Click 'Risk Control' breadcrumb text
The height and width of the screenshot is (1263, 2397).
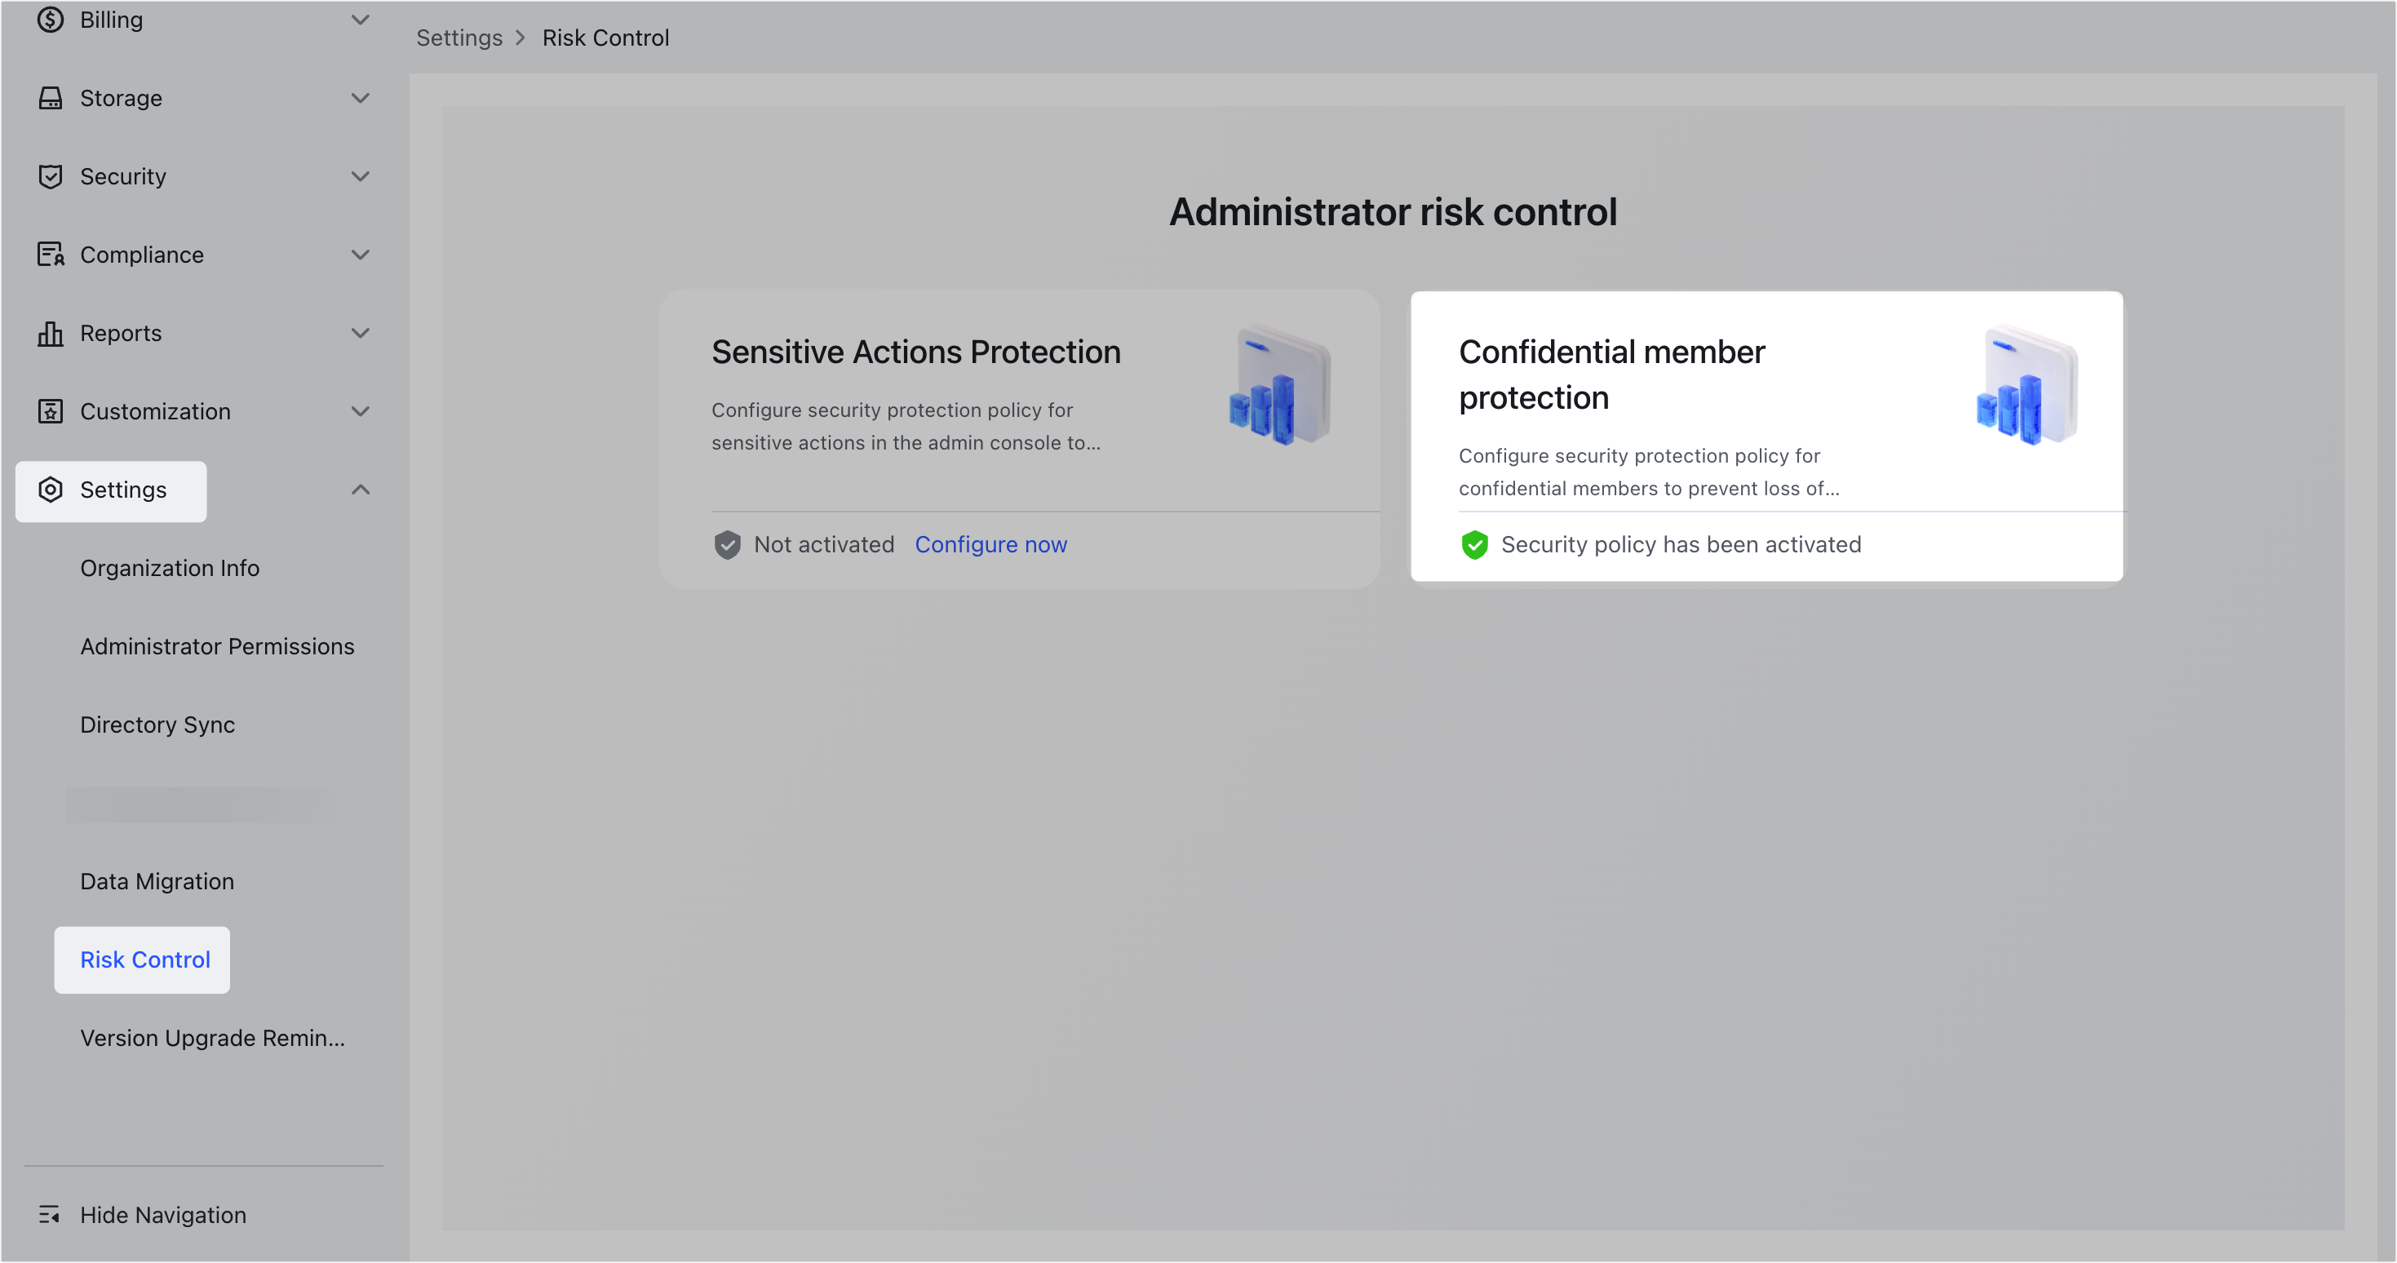point(605,38)
